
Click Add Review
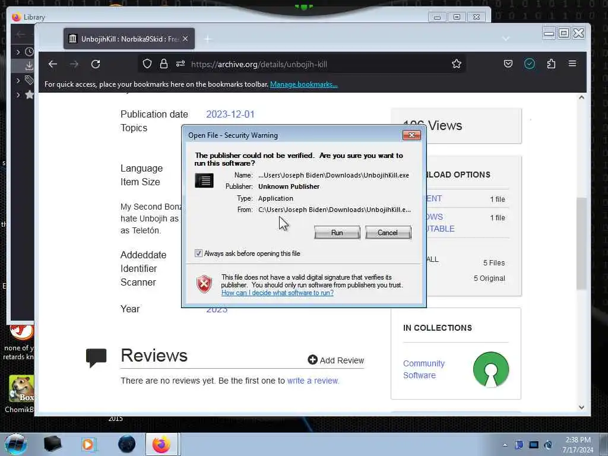[336, 360]
